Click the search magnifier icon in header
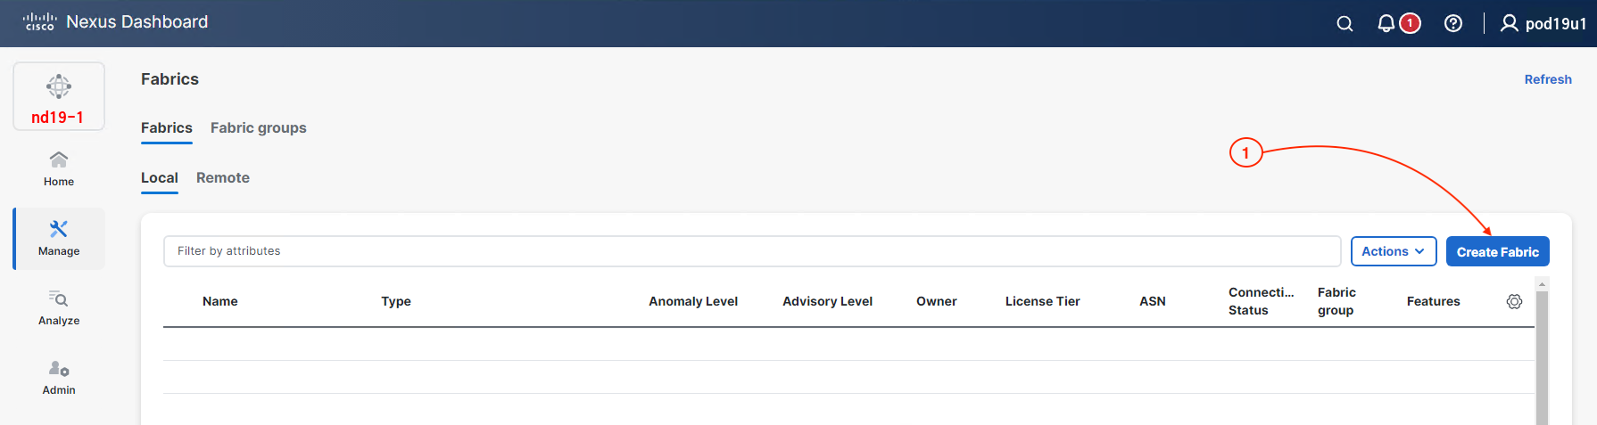1597x425 pixels. tap(1345, 24)
